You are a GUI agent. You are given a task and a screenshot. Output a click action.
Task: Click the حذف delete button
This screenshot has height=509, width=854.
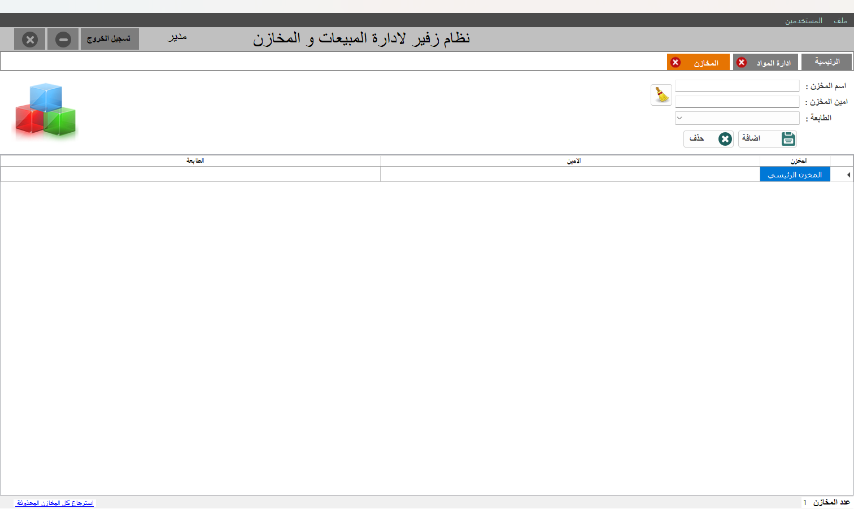click(709, 139)
